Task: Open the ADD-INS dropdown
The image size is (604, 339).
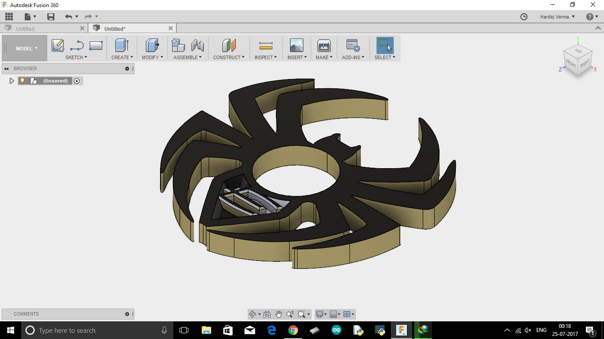Action: tap(353, 57)
